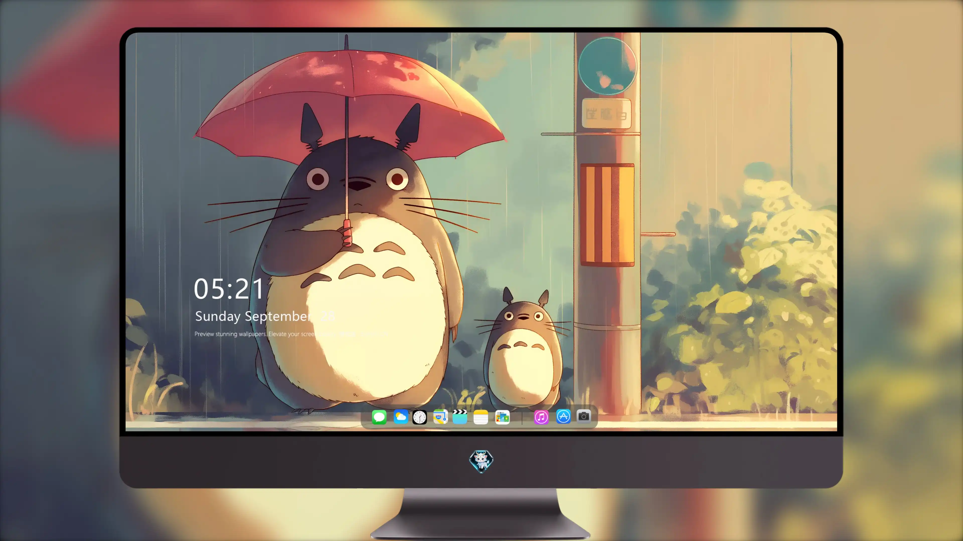Open the Camera app in the dock
Viewport: 963px width, 541px height.
tap(584, 416)
